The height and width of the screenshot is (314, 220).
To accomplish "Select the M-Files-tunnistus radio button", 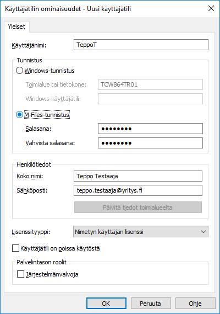I will click(19, 115).
